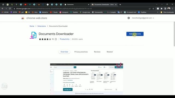The width and height of the screenshot is (175, 98).
Task: Go to Home in the breadcrumb
Action: pos(32,26)
